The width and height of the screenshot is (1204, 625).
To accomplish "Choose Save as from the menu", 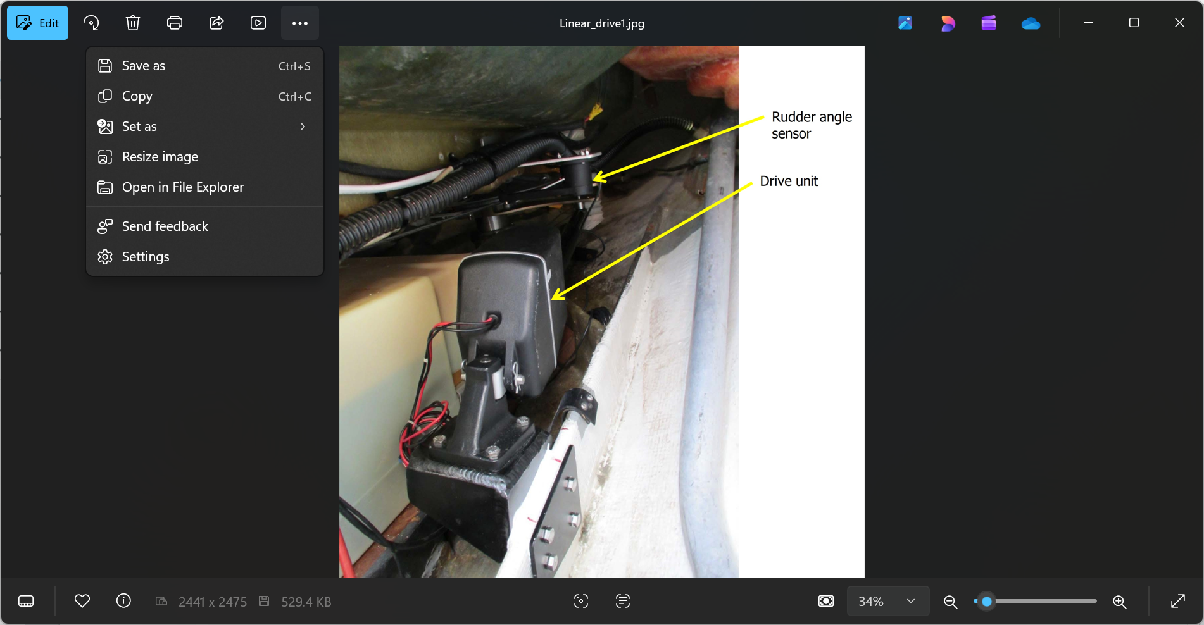I will click(x=204, y=66).
